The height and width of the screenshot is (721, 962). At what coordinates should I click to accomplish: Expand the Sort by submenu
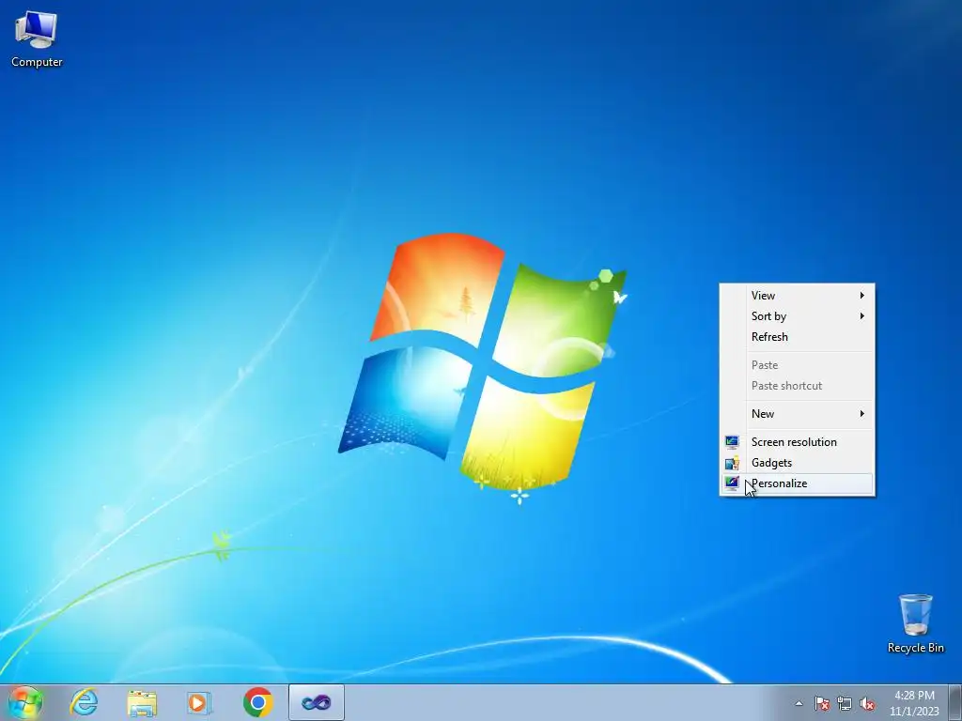(797, 316)
